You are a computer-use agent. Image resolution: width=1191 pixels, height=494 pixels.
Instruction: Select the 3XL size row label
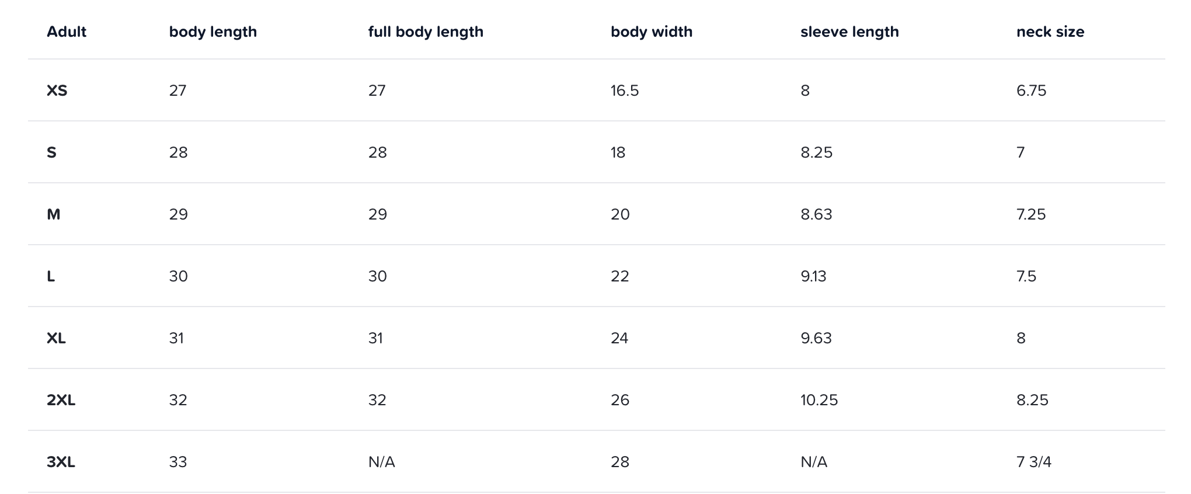pos(61,462)
